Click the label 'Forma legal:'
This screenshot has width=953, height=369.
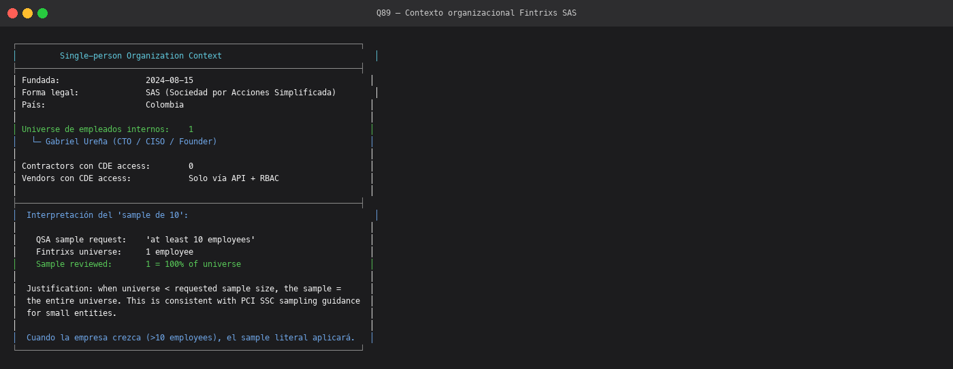click(x=50, y=93)
